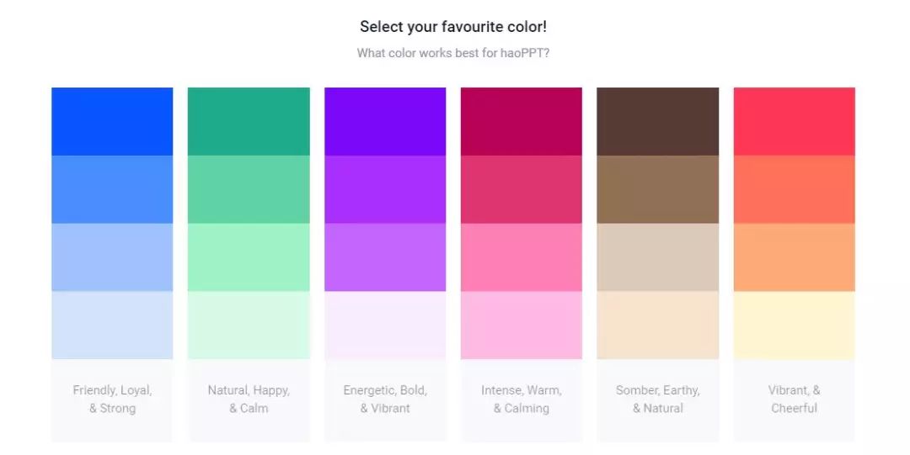The image size is (910, 455).
Task: Click the "Vibrant, & Cheerful" palette label
Action: [x=794, y=399]
